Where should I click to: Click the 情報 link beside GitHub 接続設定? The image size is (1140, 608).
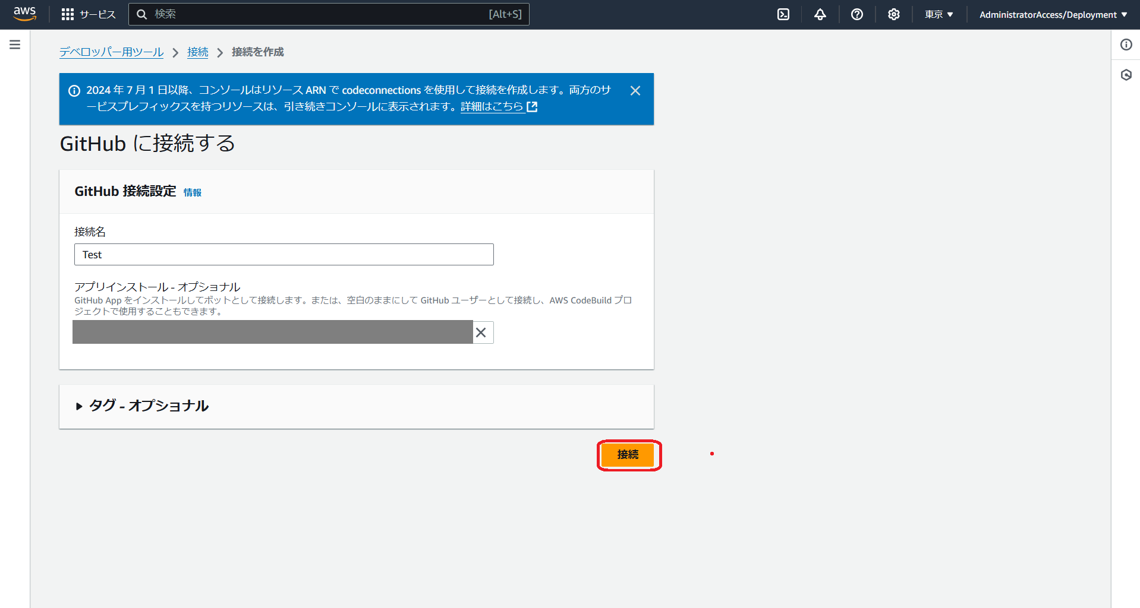[x=191, y=192]
